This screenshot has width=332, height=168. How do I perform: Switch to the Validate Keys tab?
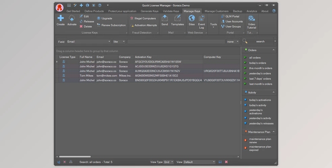pyautogui.click(x=171, y=11)
